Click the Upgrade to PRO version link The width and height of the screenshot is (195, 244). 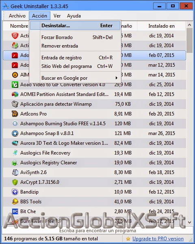158,239
